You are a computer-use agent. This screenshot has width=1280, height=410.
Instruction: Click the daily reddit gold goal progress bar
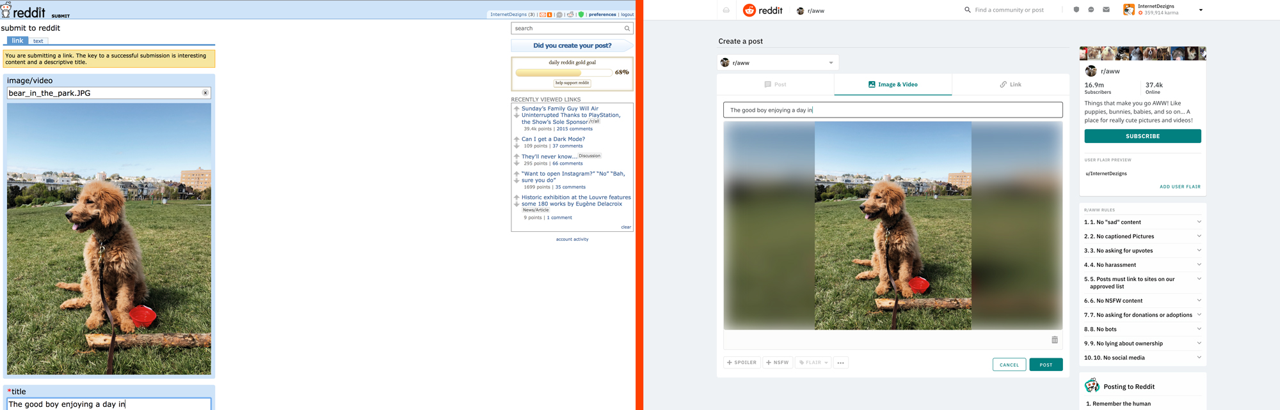(564, 72)
